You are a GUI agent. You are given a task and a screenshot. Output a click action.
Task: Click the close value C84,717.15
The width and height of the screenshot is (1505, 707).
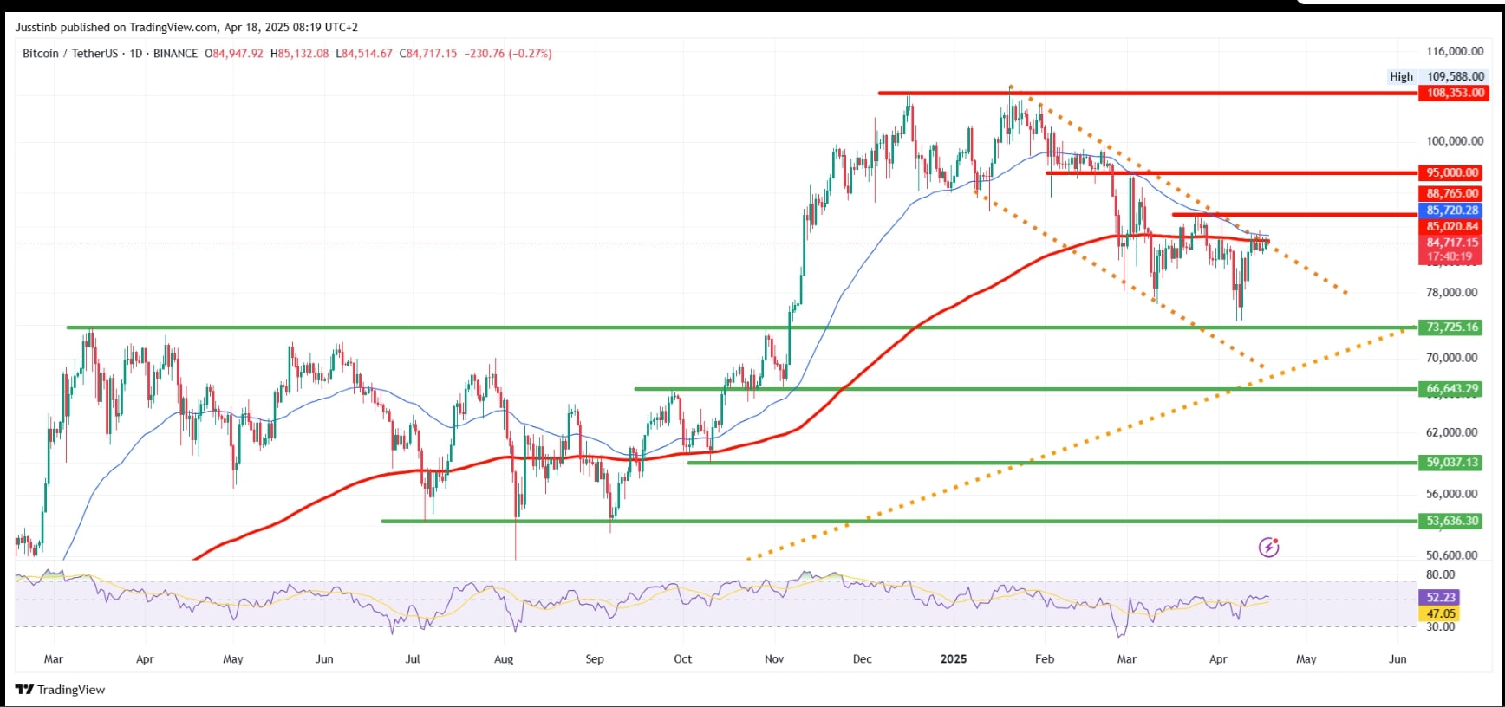pyautogui.click(x=428, y=54)
